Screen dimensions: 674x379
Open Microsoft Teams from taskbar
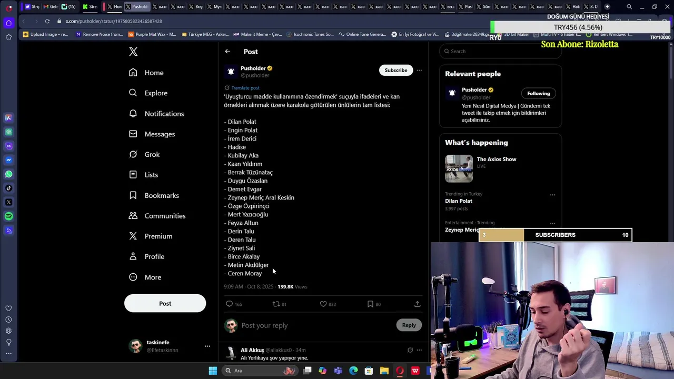tap(338, 371)
